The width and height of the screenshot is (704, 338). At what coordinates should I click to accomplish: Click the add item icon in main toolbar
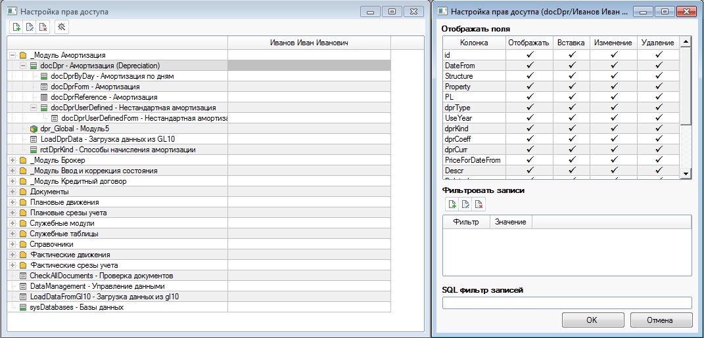tap(17, 27)
